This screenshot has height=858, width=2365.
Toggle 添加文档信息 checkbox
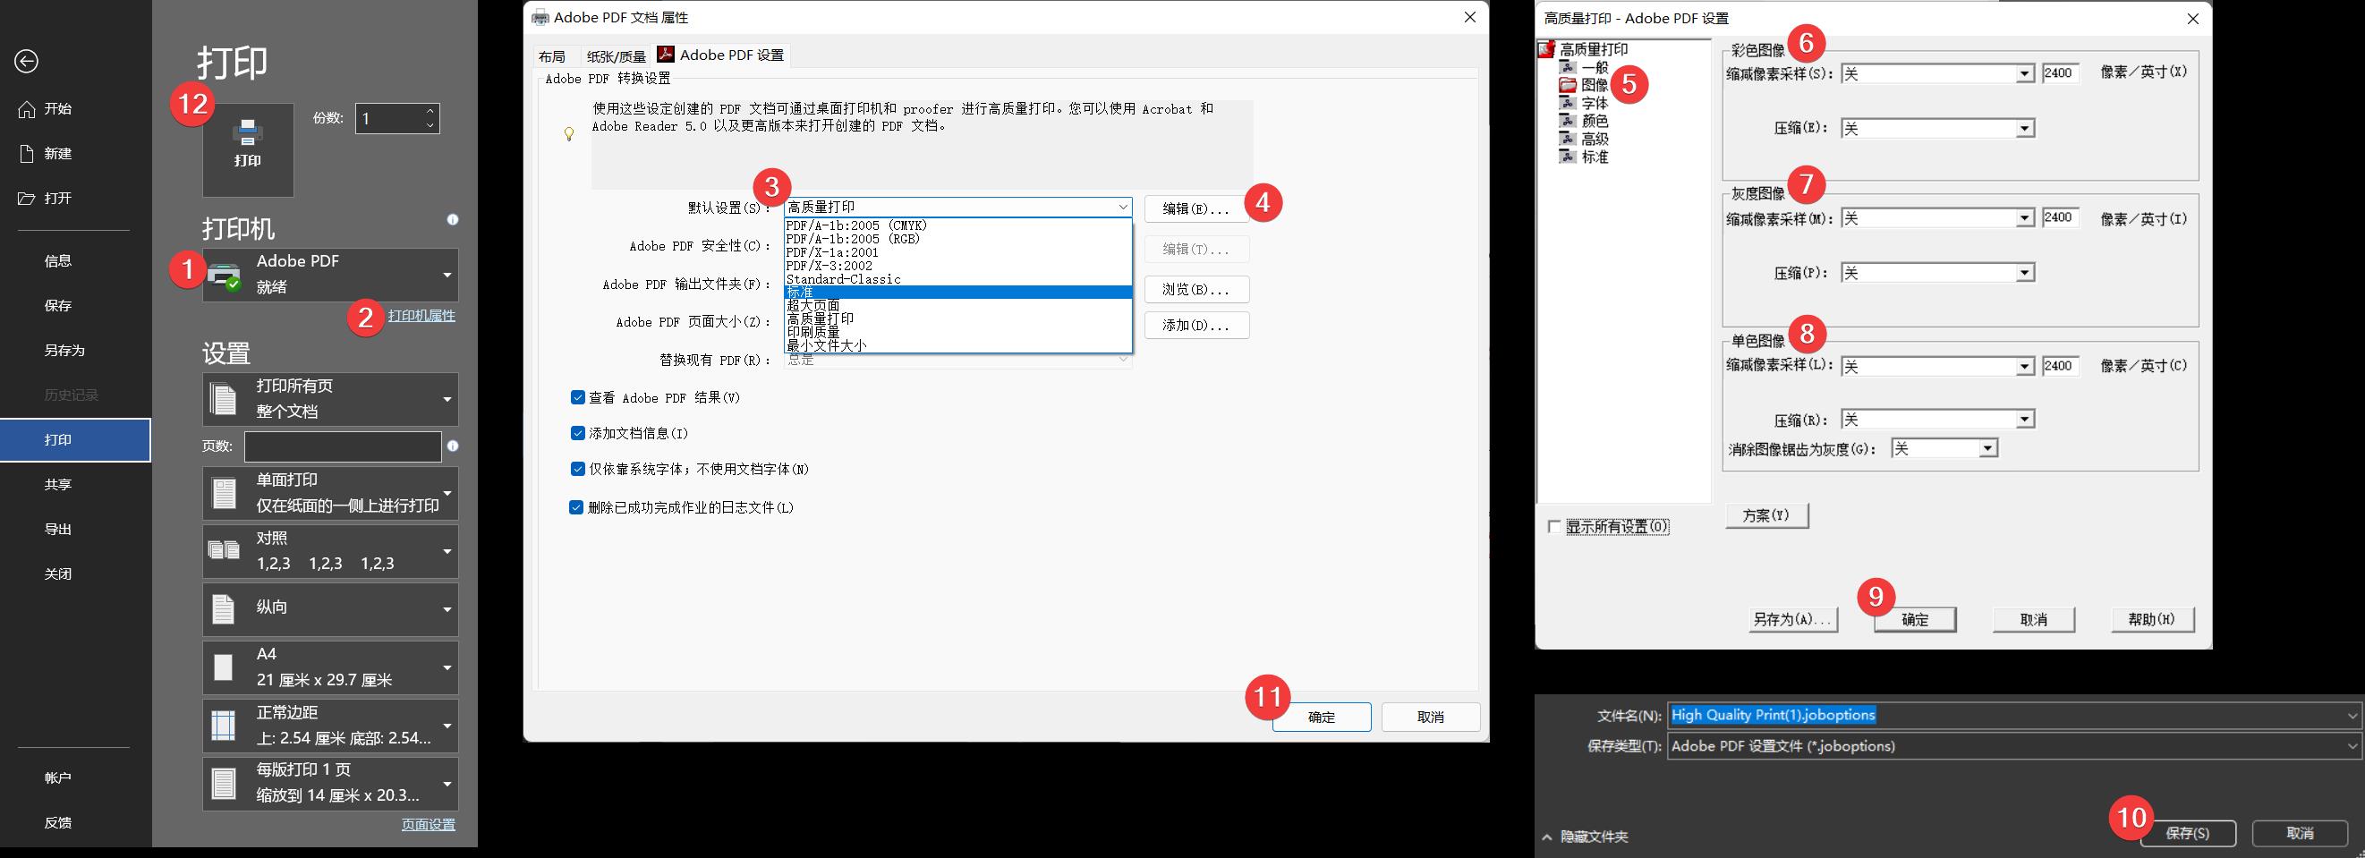click(x=577, y=433)
